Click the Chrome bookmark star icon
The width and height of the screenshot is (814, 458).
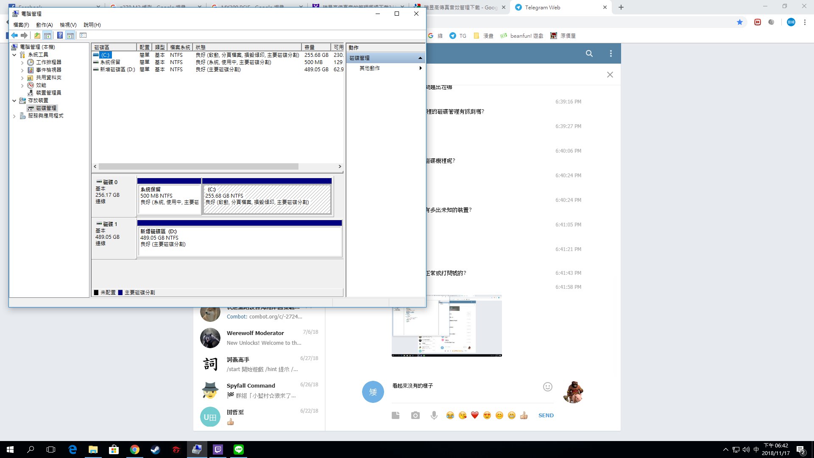click(740, 22)
